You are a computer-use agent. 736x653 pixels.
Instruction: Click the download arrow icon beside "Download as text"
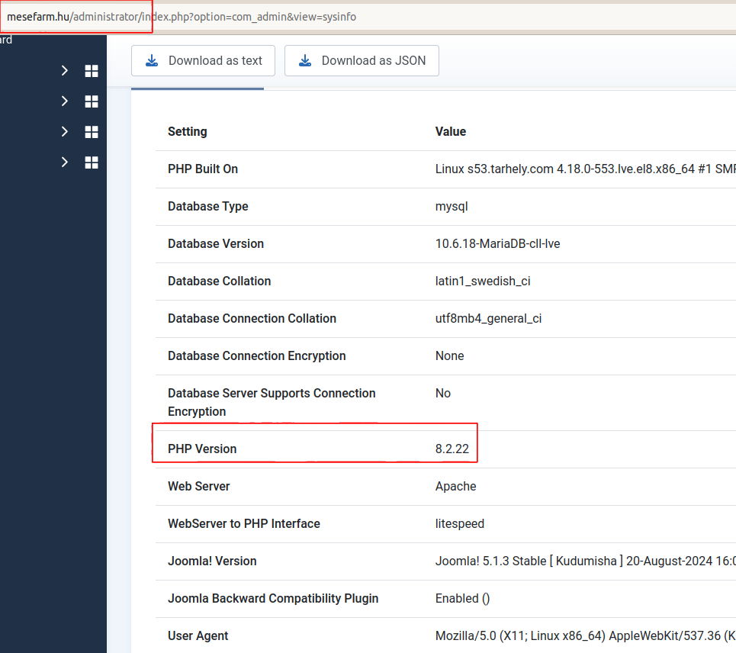(x=153, y=60)
